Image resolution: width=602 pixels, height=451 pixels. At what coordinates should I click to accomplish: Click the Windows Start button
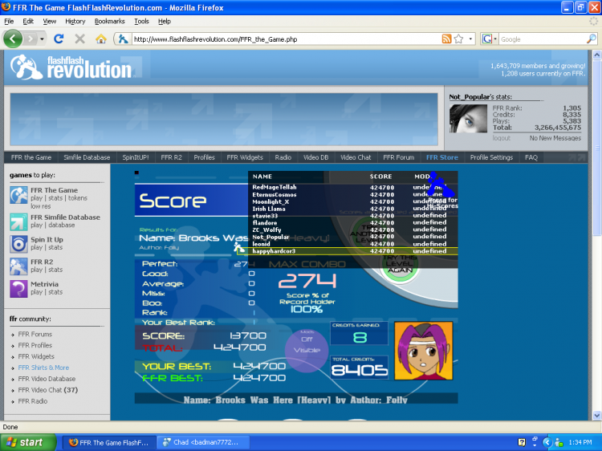coord(26,442)
